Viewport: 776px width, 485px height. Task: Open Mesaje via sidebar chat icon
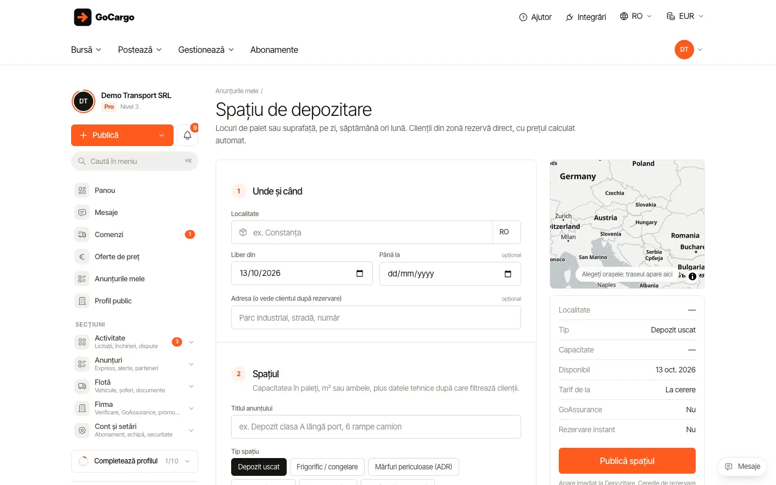tap(82, 212)
